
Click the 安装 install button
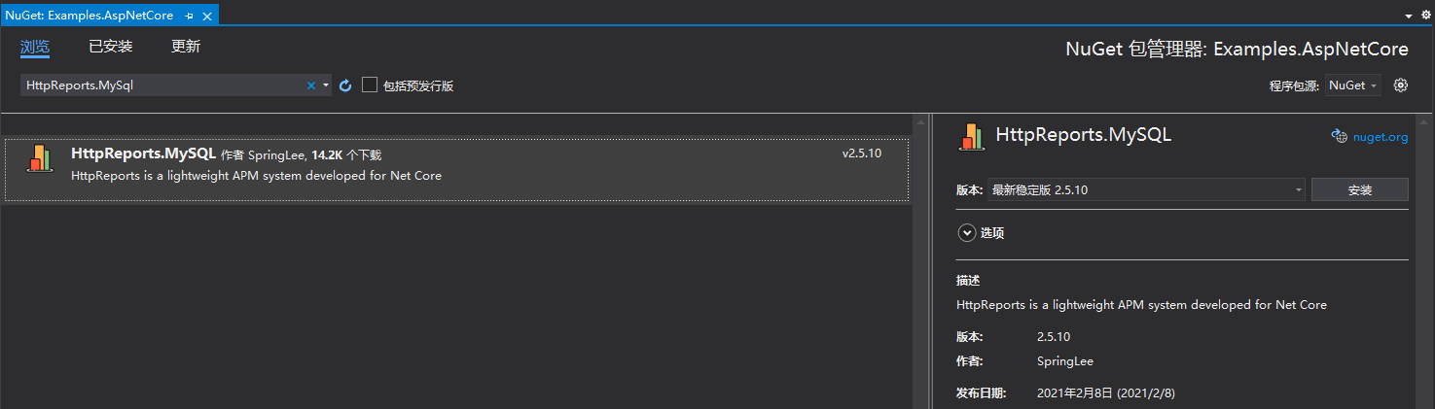(x=1359, y=189)
